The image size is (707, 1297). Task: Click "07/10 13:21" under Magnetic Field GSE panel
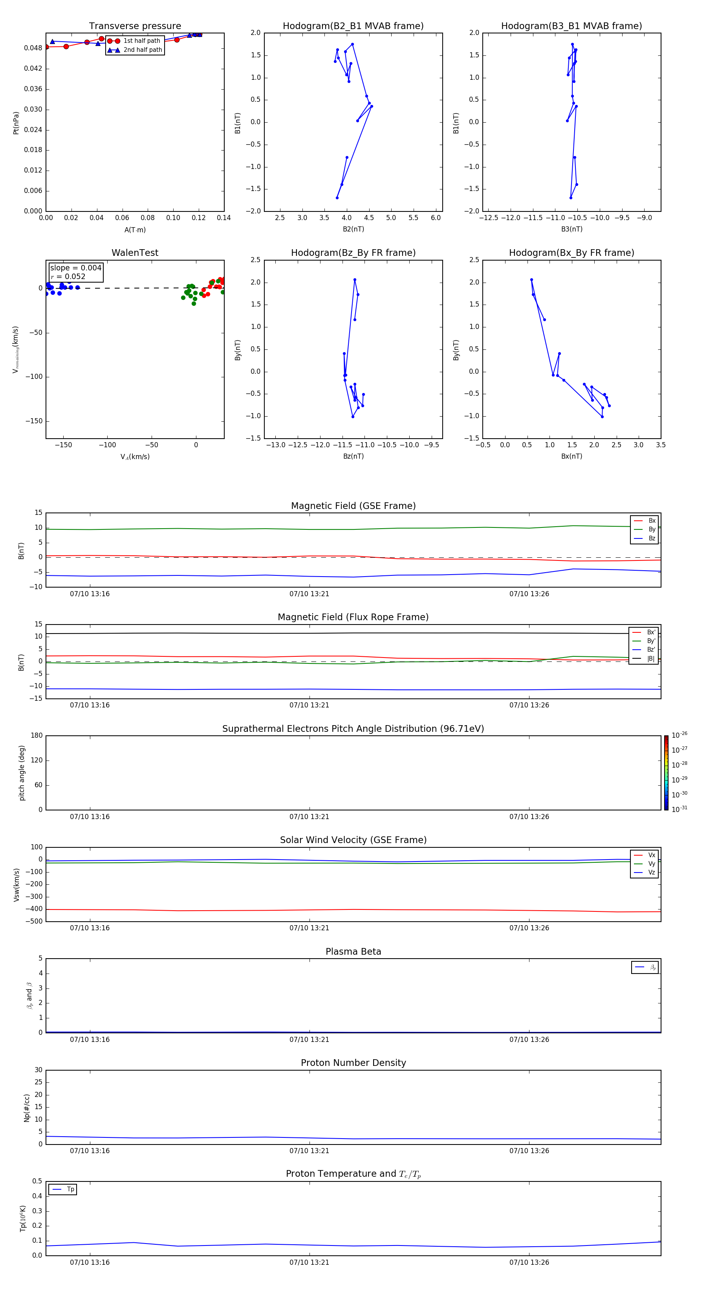coord(309,594)
